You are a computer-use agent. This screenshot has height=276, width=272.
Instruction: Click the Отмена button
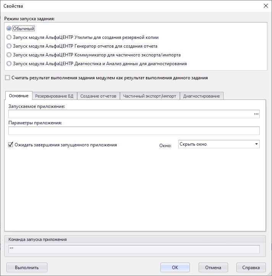coord(213,267)
